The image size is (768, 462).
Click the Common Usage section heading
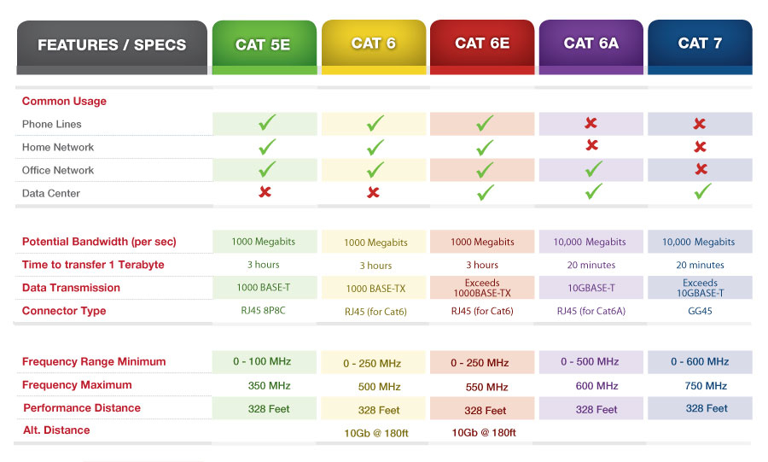64,101
